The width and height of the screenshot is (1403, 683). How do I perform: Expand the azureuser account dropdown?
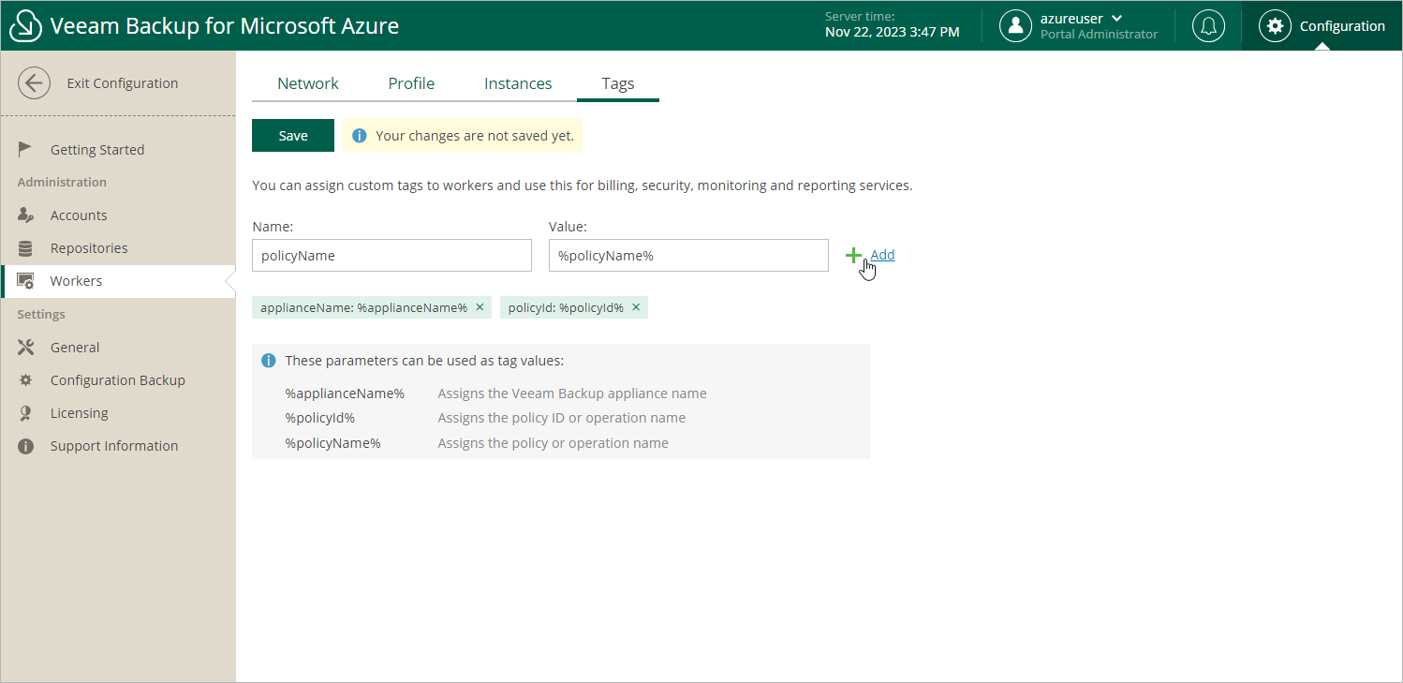(x=1116, y=19)
